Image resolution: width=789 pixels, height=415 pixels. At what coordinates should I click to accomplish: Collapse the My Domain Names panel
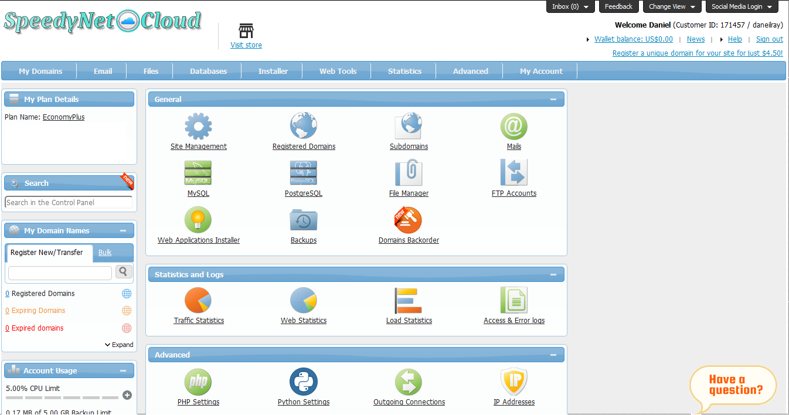click(x=123, y=231)
